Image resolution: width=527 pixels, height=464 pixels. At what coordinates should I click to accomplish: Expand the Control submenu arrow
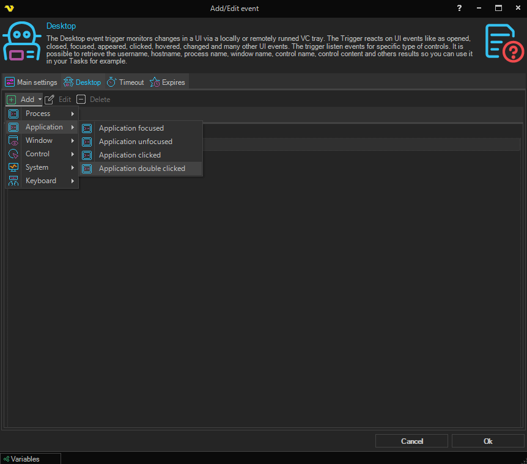72,154
